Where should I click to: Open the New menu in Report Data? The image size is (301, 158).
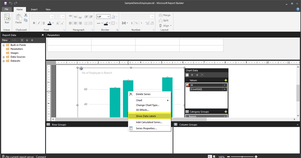[x=6, y=40]
